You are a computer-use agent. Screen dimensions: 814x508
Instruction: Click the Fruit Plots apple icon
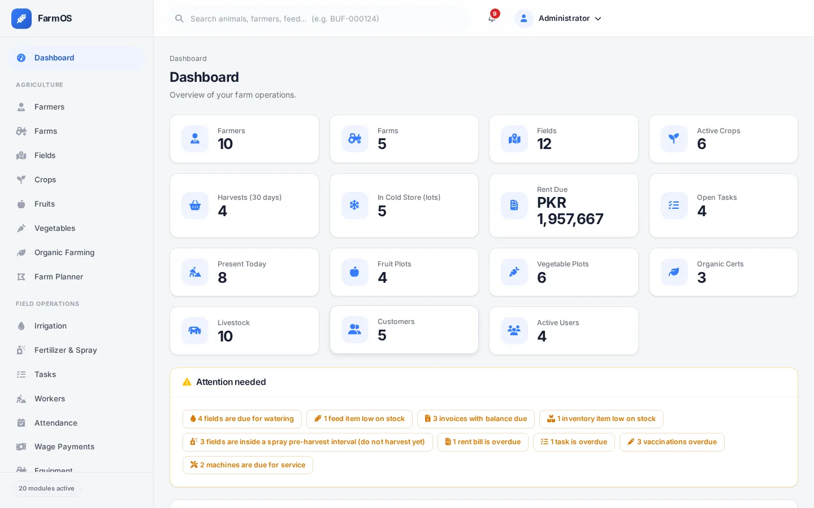point(355,272)
